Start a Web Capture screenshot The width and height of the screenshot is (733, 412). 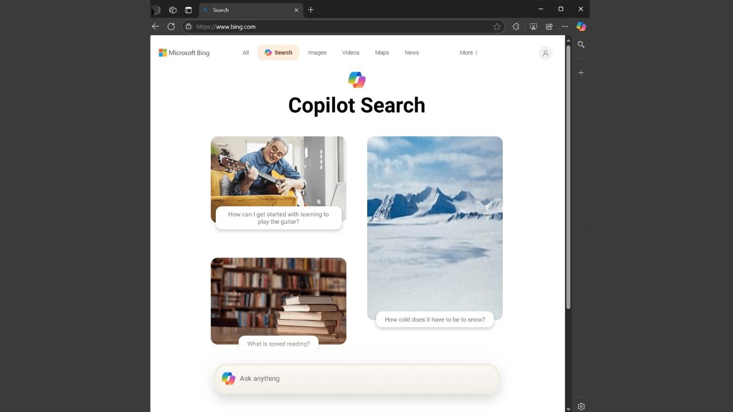(x=533, y=26)
